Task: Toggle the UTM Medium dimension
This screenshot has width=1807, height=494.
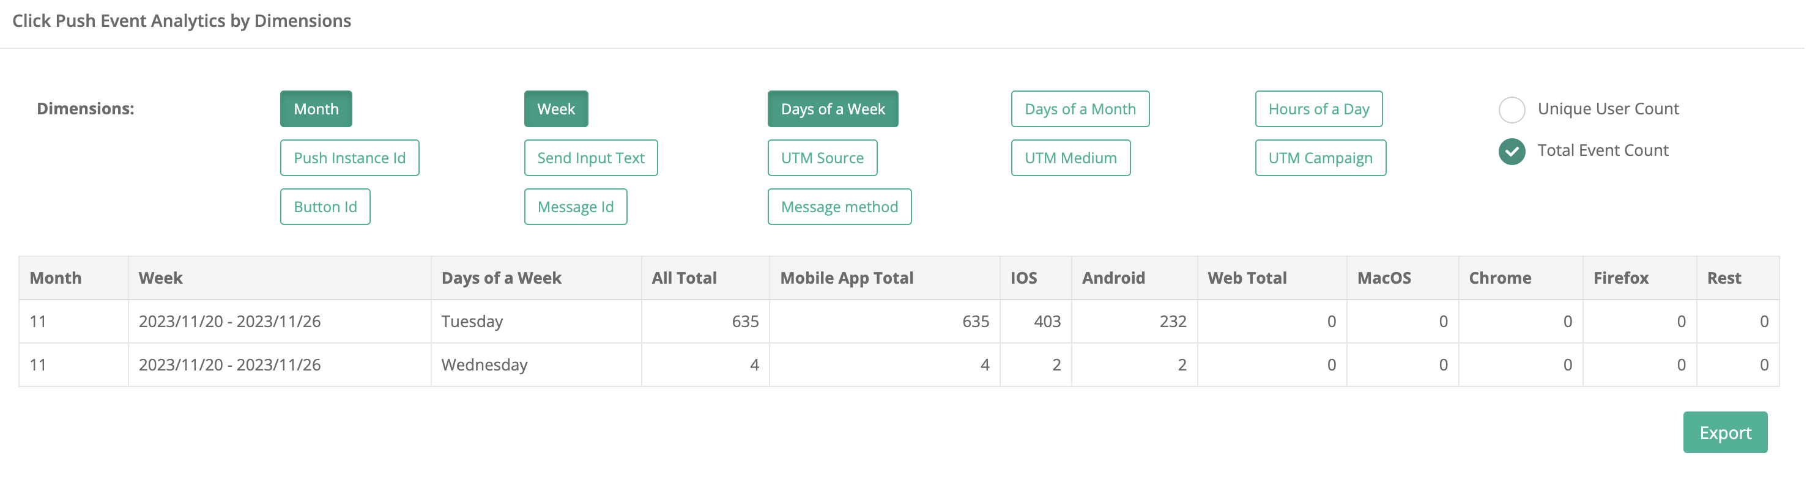Action: tap(1070, 158)
